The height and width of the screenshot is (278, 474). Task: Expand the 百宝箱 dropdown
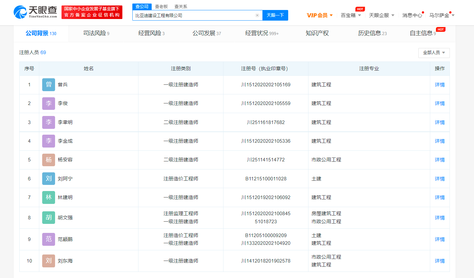point(351,15)
